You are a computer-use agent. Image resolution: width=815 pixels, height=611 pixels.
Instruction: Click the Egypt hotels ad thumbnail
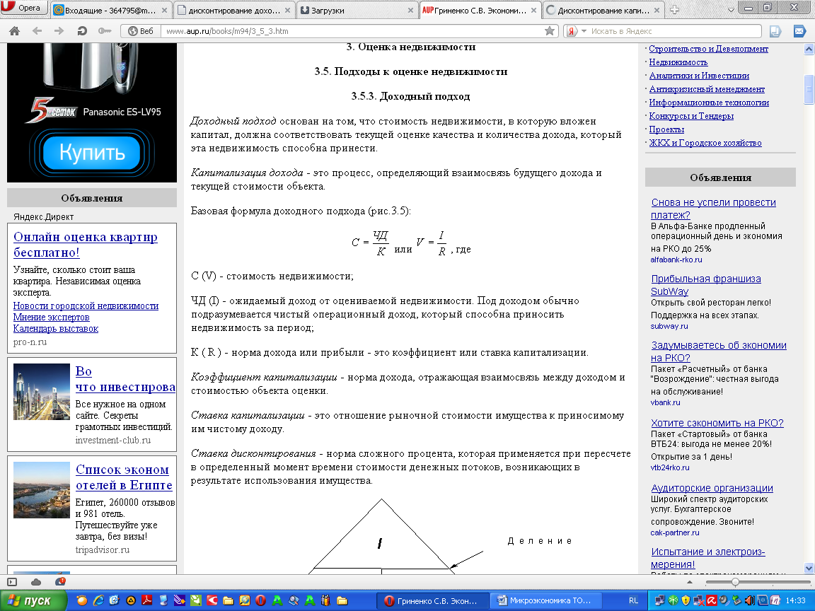(42, 490)
